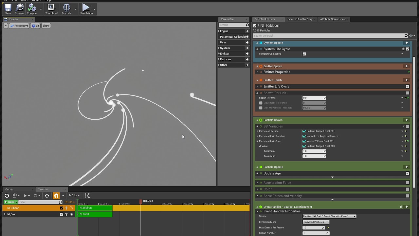The width and height of the screenshot is (419, 236).
Task: Delete the Event Handler with trash icon
Action: click(401, 207)
